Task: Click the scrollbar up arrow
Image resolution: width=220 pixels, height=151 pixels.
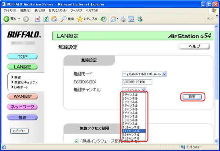Action: 216,26
